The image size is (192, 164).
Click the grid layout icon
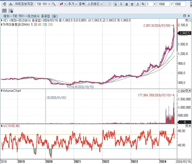[x=4, y=10]
